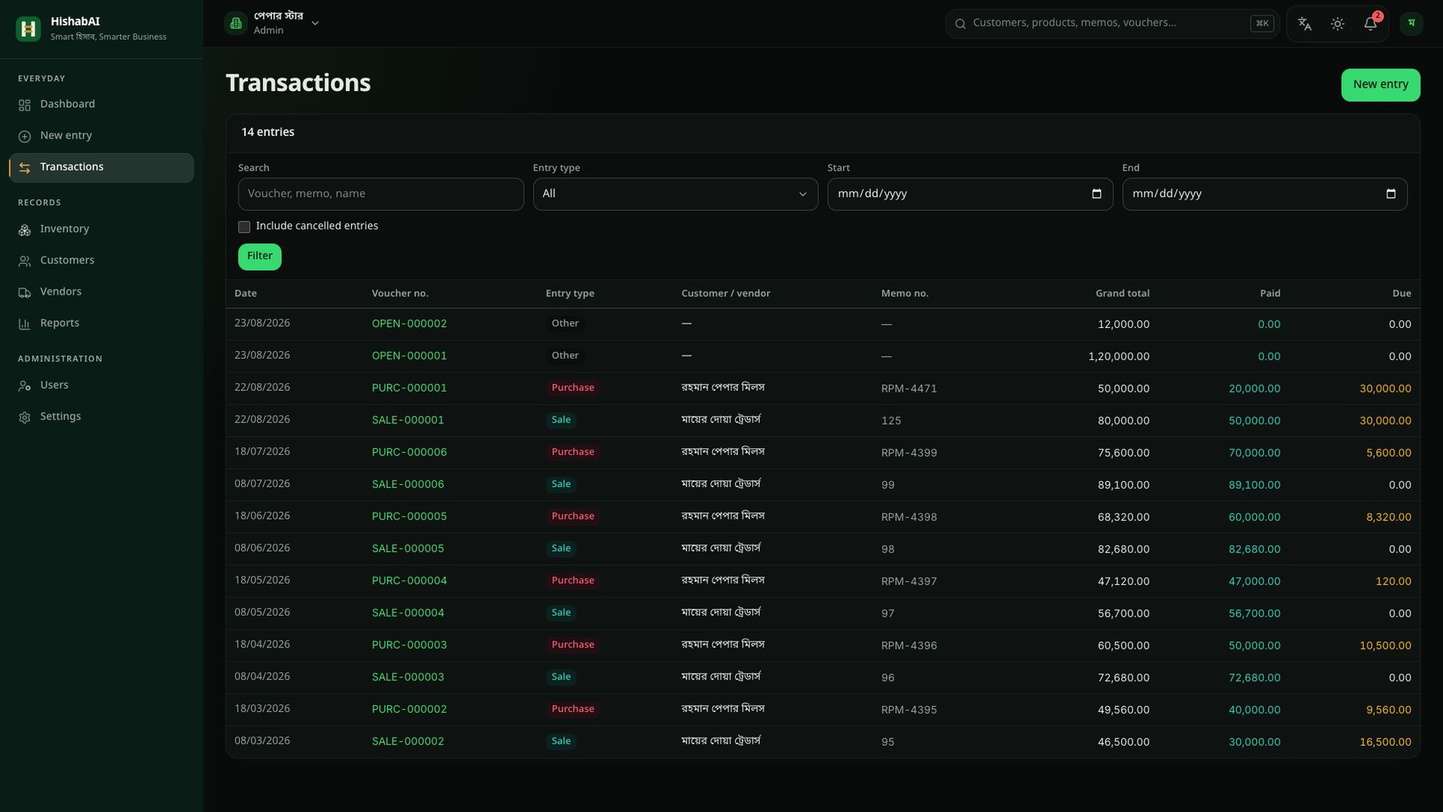Open the Start date calendar picker icon
The image size is (1443, 812).
tap(1097, 194)
